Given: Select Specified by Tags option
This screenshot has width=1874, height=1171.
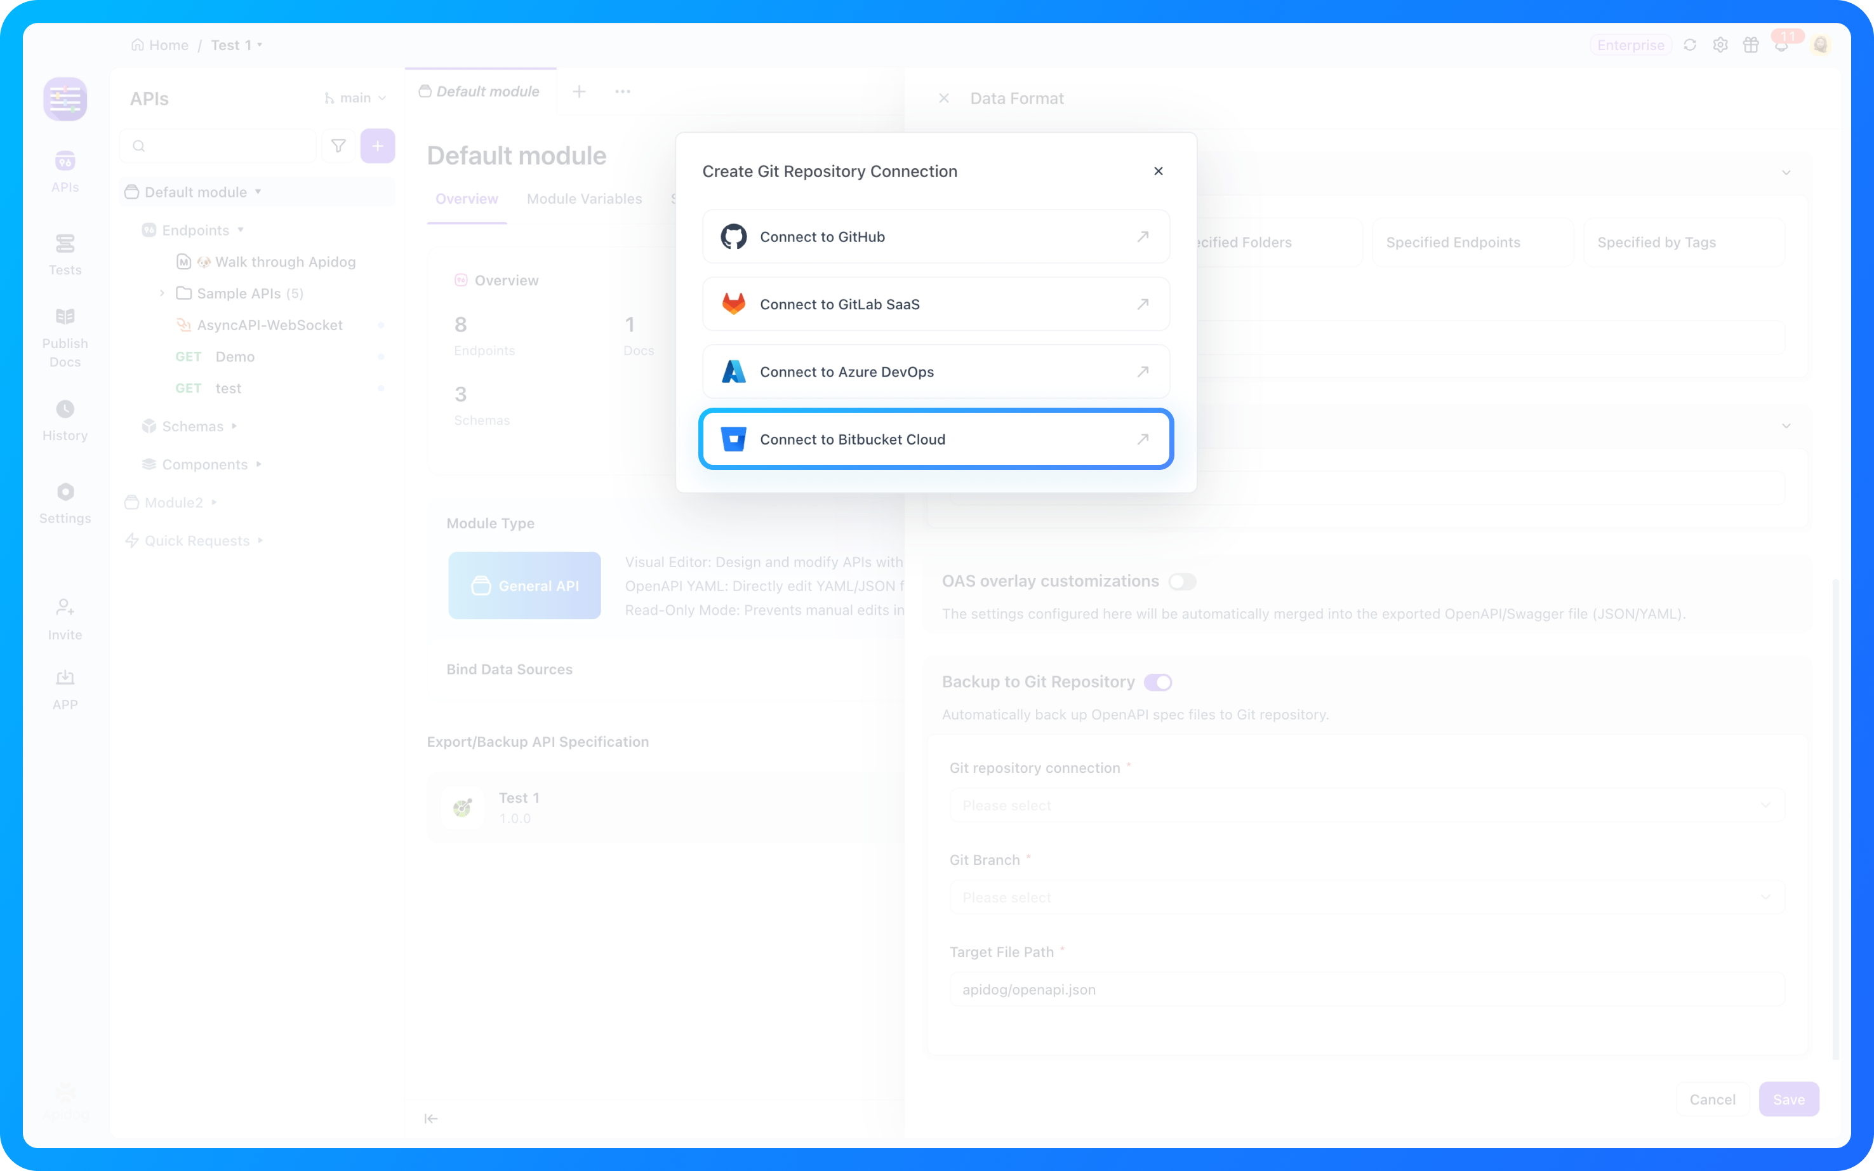Looking at the screenshot, I should click(1684, 243).
